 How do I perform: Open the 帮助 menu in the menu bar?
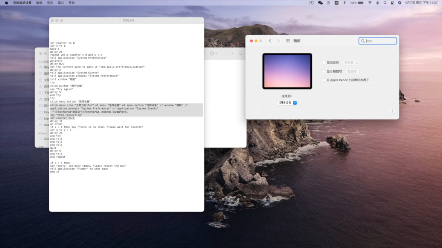[x=72, y=2]
